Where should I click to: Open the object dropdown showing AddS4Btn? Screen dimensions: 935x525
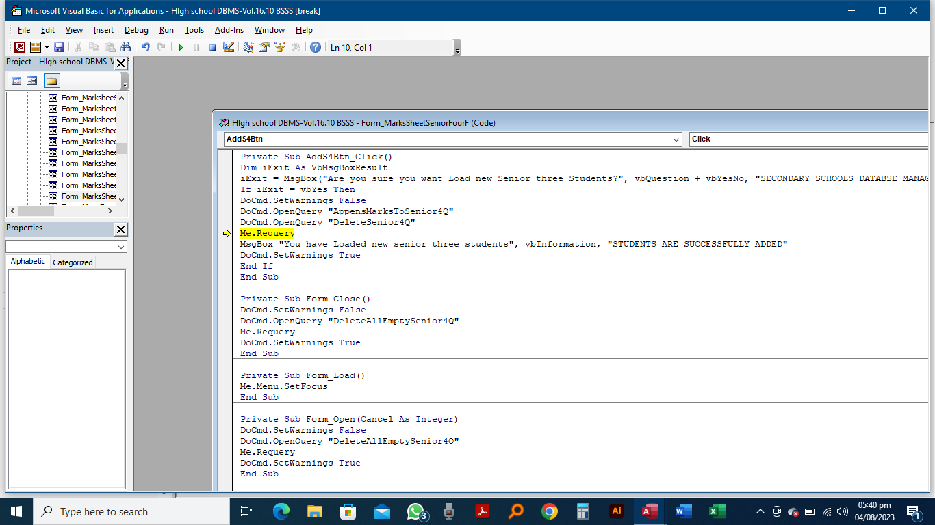pos(678,139)
